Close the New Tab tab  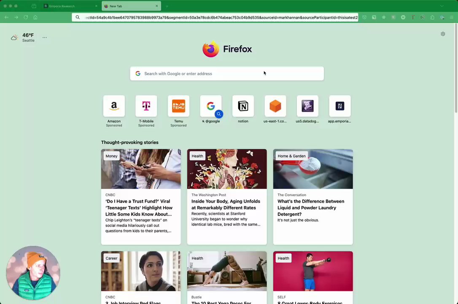pos(156,6)
